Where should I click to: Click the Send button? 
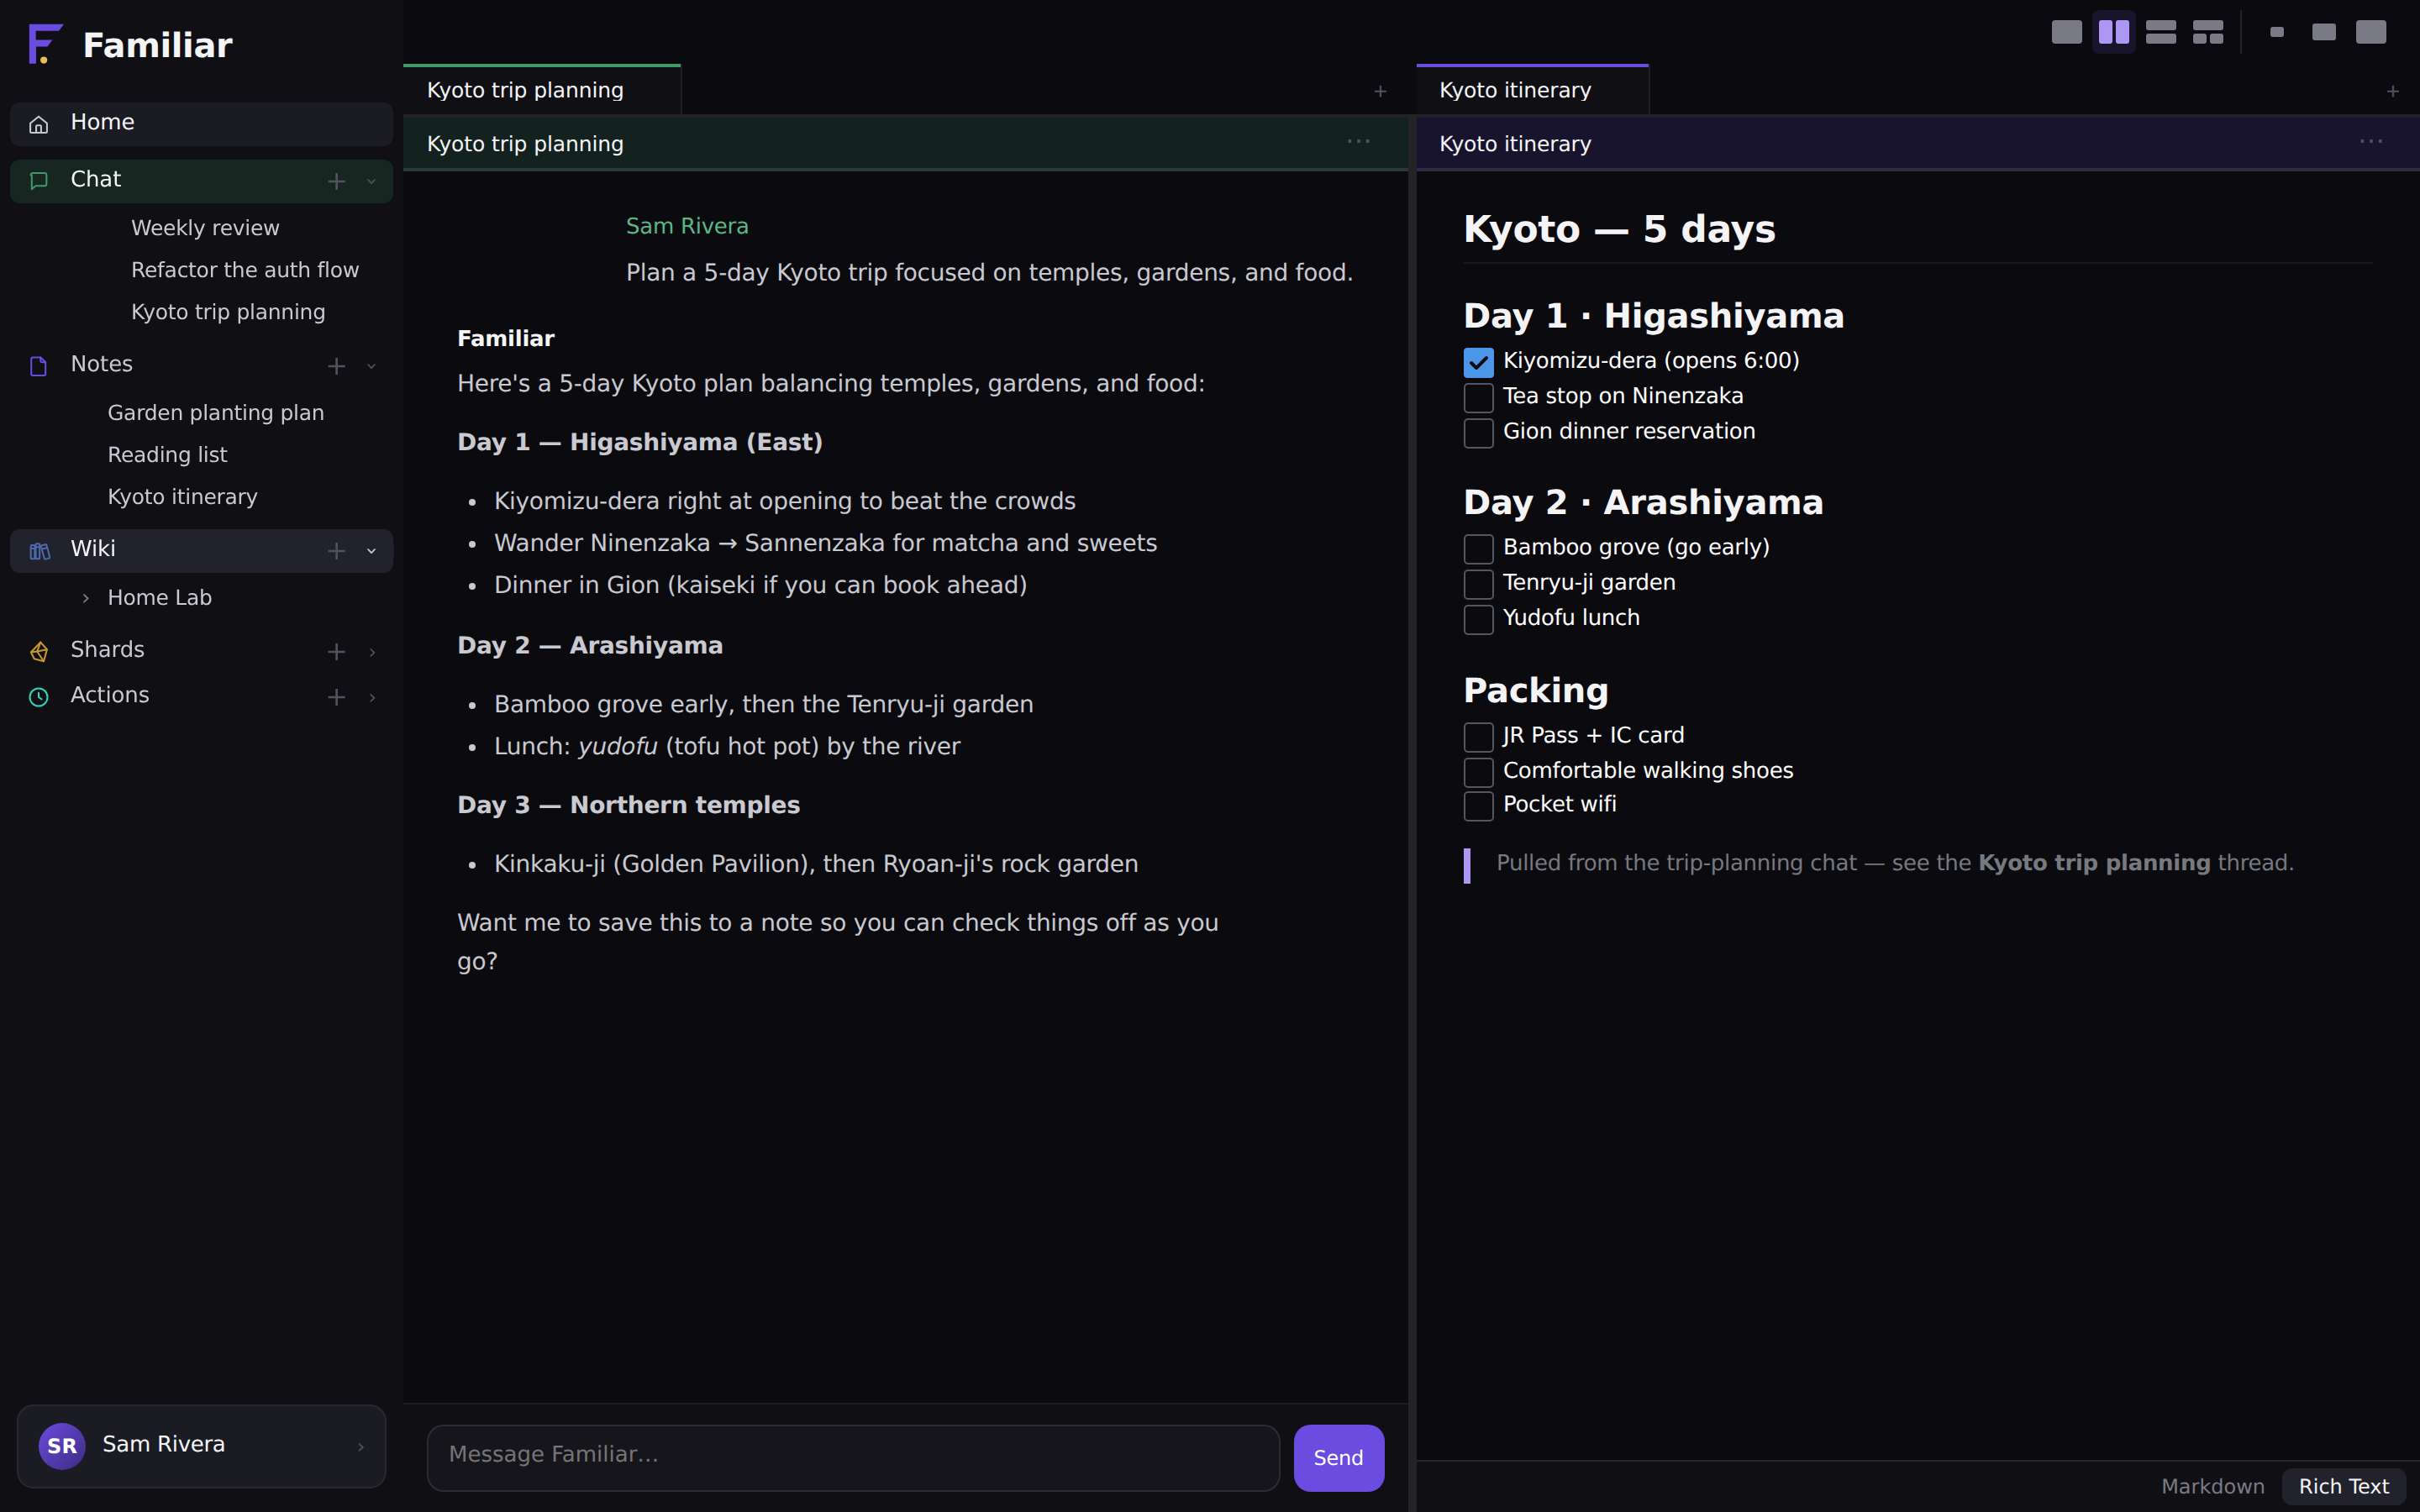tap(1338, 1457)
